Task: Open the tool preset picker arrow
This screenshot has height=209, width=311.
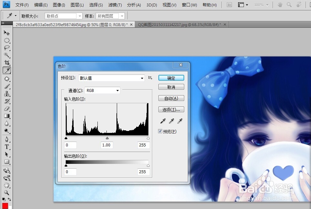Action: click(16, 16)
